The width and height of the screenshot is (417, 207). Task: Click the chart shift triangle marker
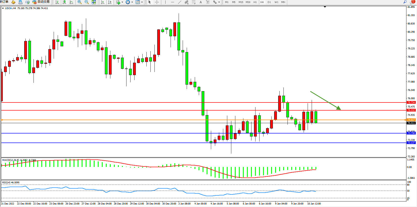coord(325,7)
